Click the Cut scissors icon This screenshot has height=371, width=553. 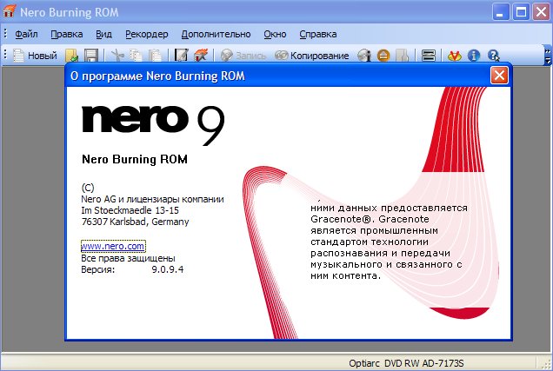pos(117,56)
